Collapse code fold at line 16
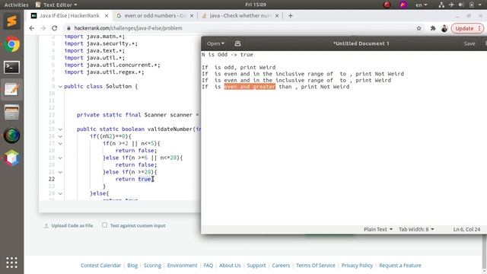Image resolution: width=487 pixels, height=274 pixels. (x=60, y=136)
